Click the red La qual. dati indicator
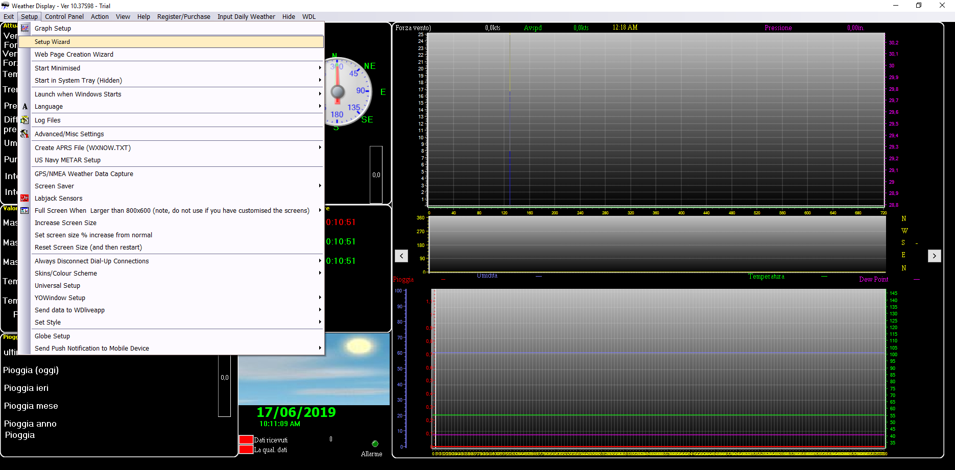Viewport: 955px width, 470px height. [246, 450]
